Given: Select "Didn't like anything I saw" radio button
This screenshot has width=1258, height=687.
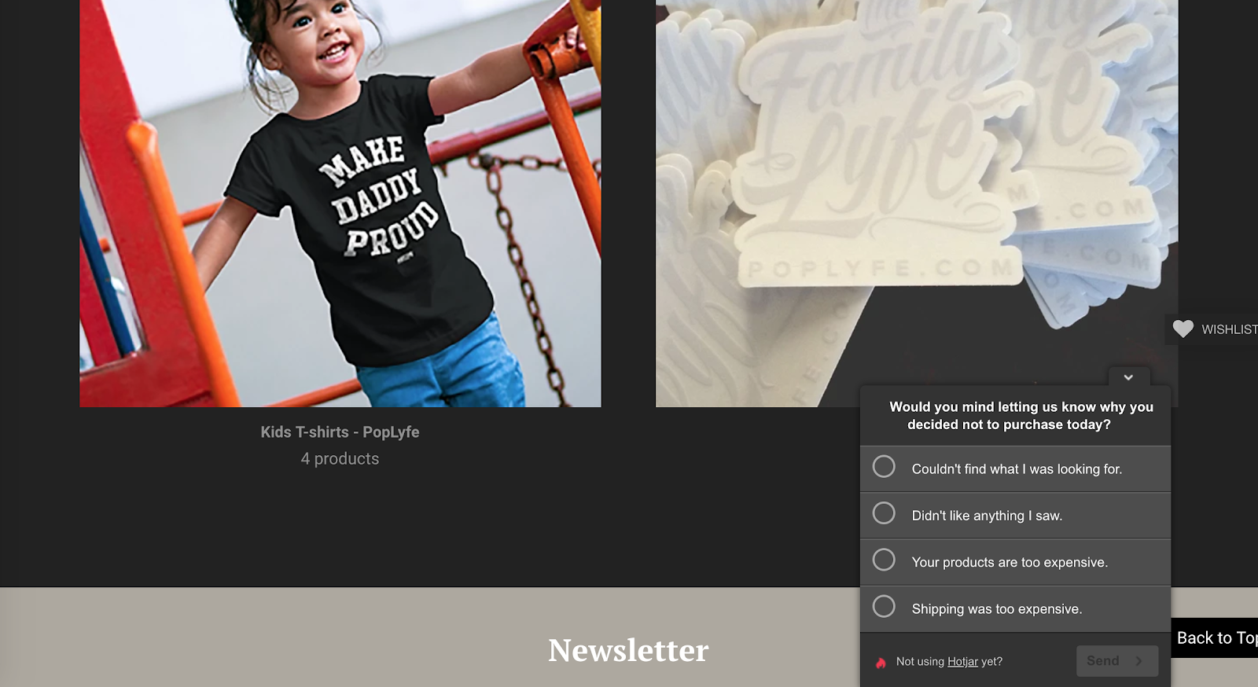Looking at the screenshot, I should pyautogui.click(x=884, y=513).
